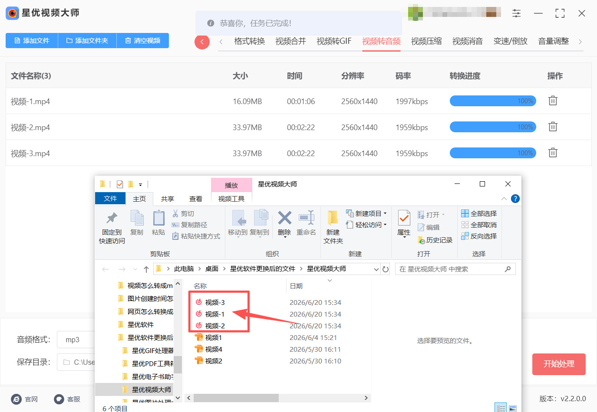This screenshot has height=412, width=597.
Task: Click 添加文件夹 button
Action: click(x=87, y=40)
